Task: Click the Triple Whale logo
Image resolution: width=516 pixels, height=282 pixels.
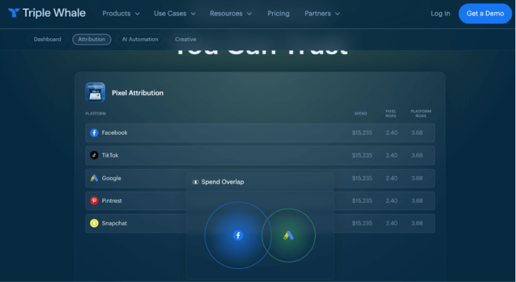Action: [x=46, y=13]
